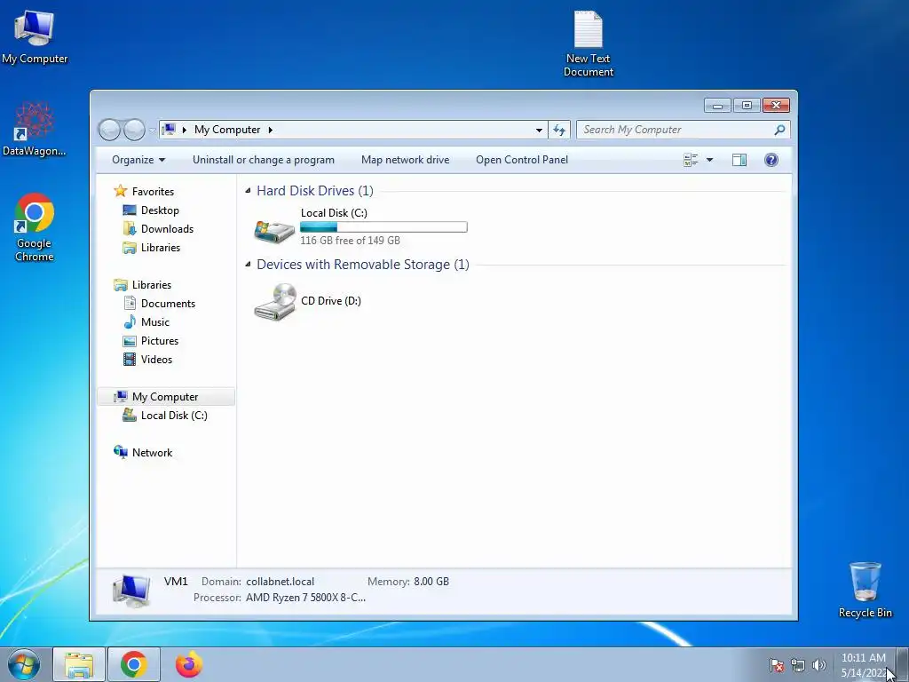Collapse Devices with Removable Storage group
This screenshot has height=682, width=909.
pos(249,264)
